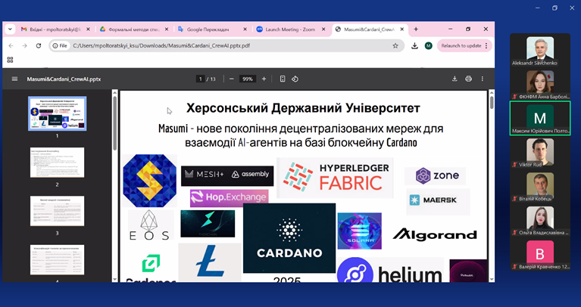Select Aleksandr Savchenko's video tile
The image size is (581, 307).
540,50
